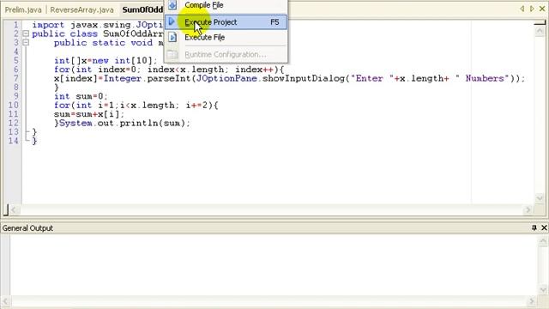The image size is (549, 309).
Task: Click output panel scroll down arrow
Action: click(x=543, y=290)
